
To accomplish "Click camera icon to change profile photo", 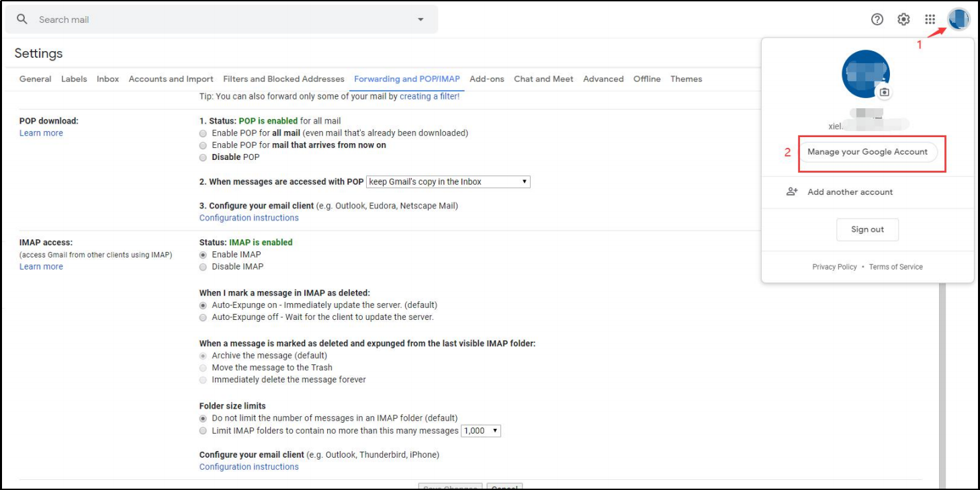I will pyautogui.click(x=885, y=92).
